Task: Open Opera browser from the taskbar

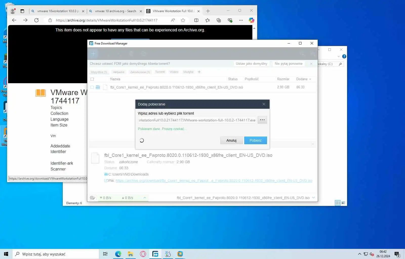Action: tap(143, 254)
